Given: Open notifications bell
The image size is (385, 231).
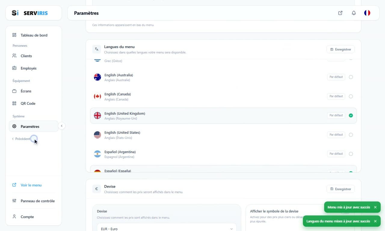Looking at the screenshot, I should [x=354, y=13].
